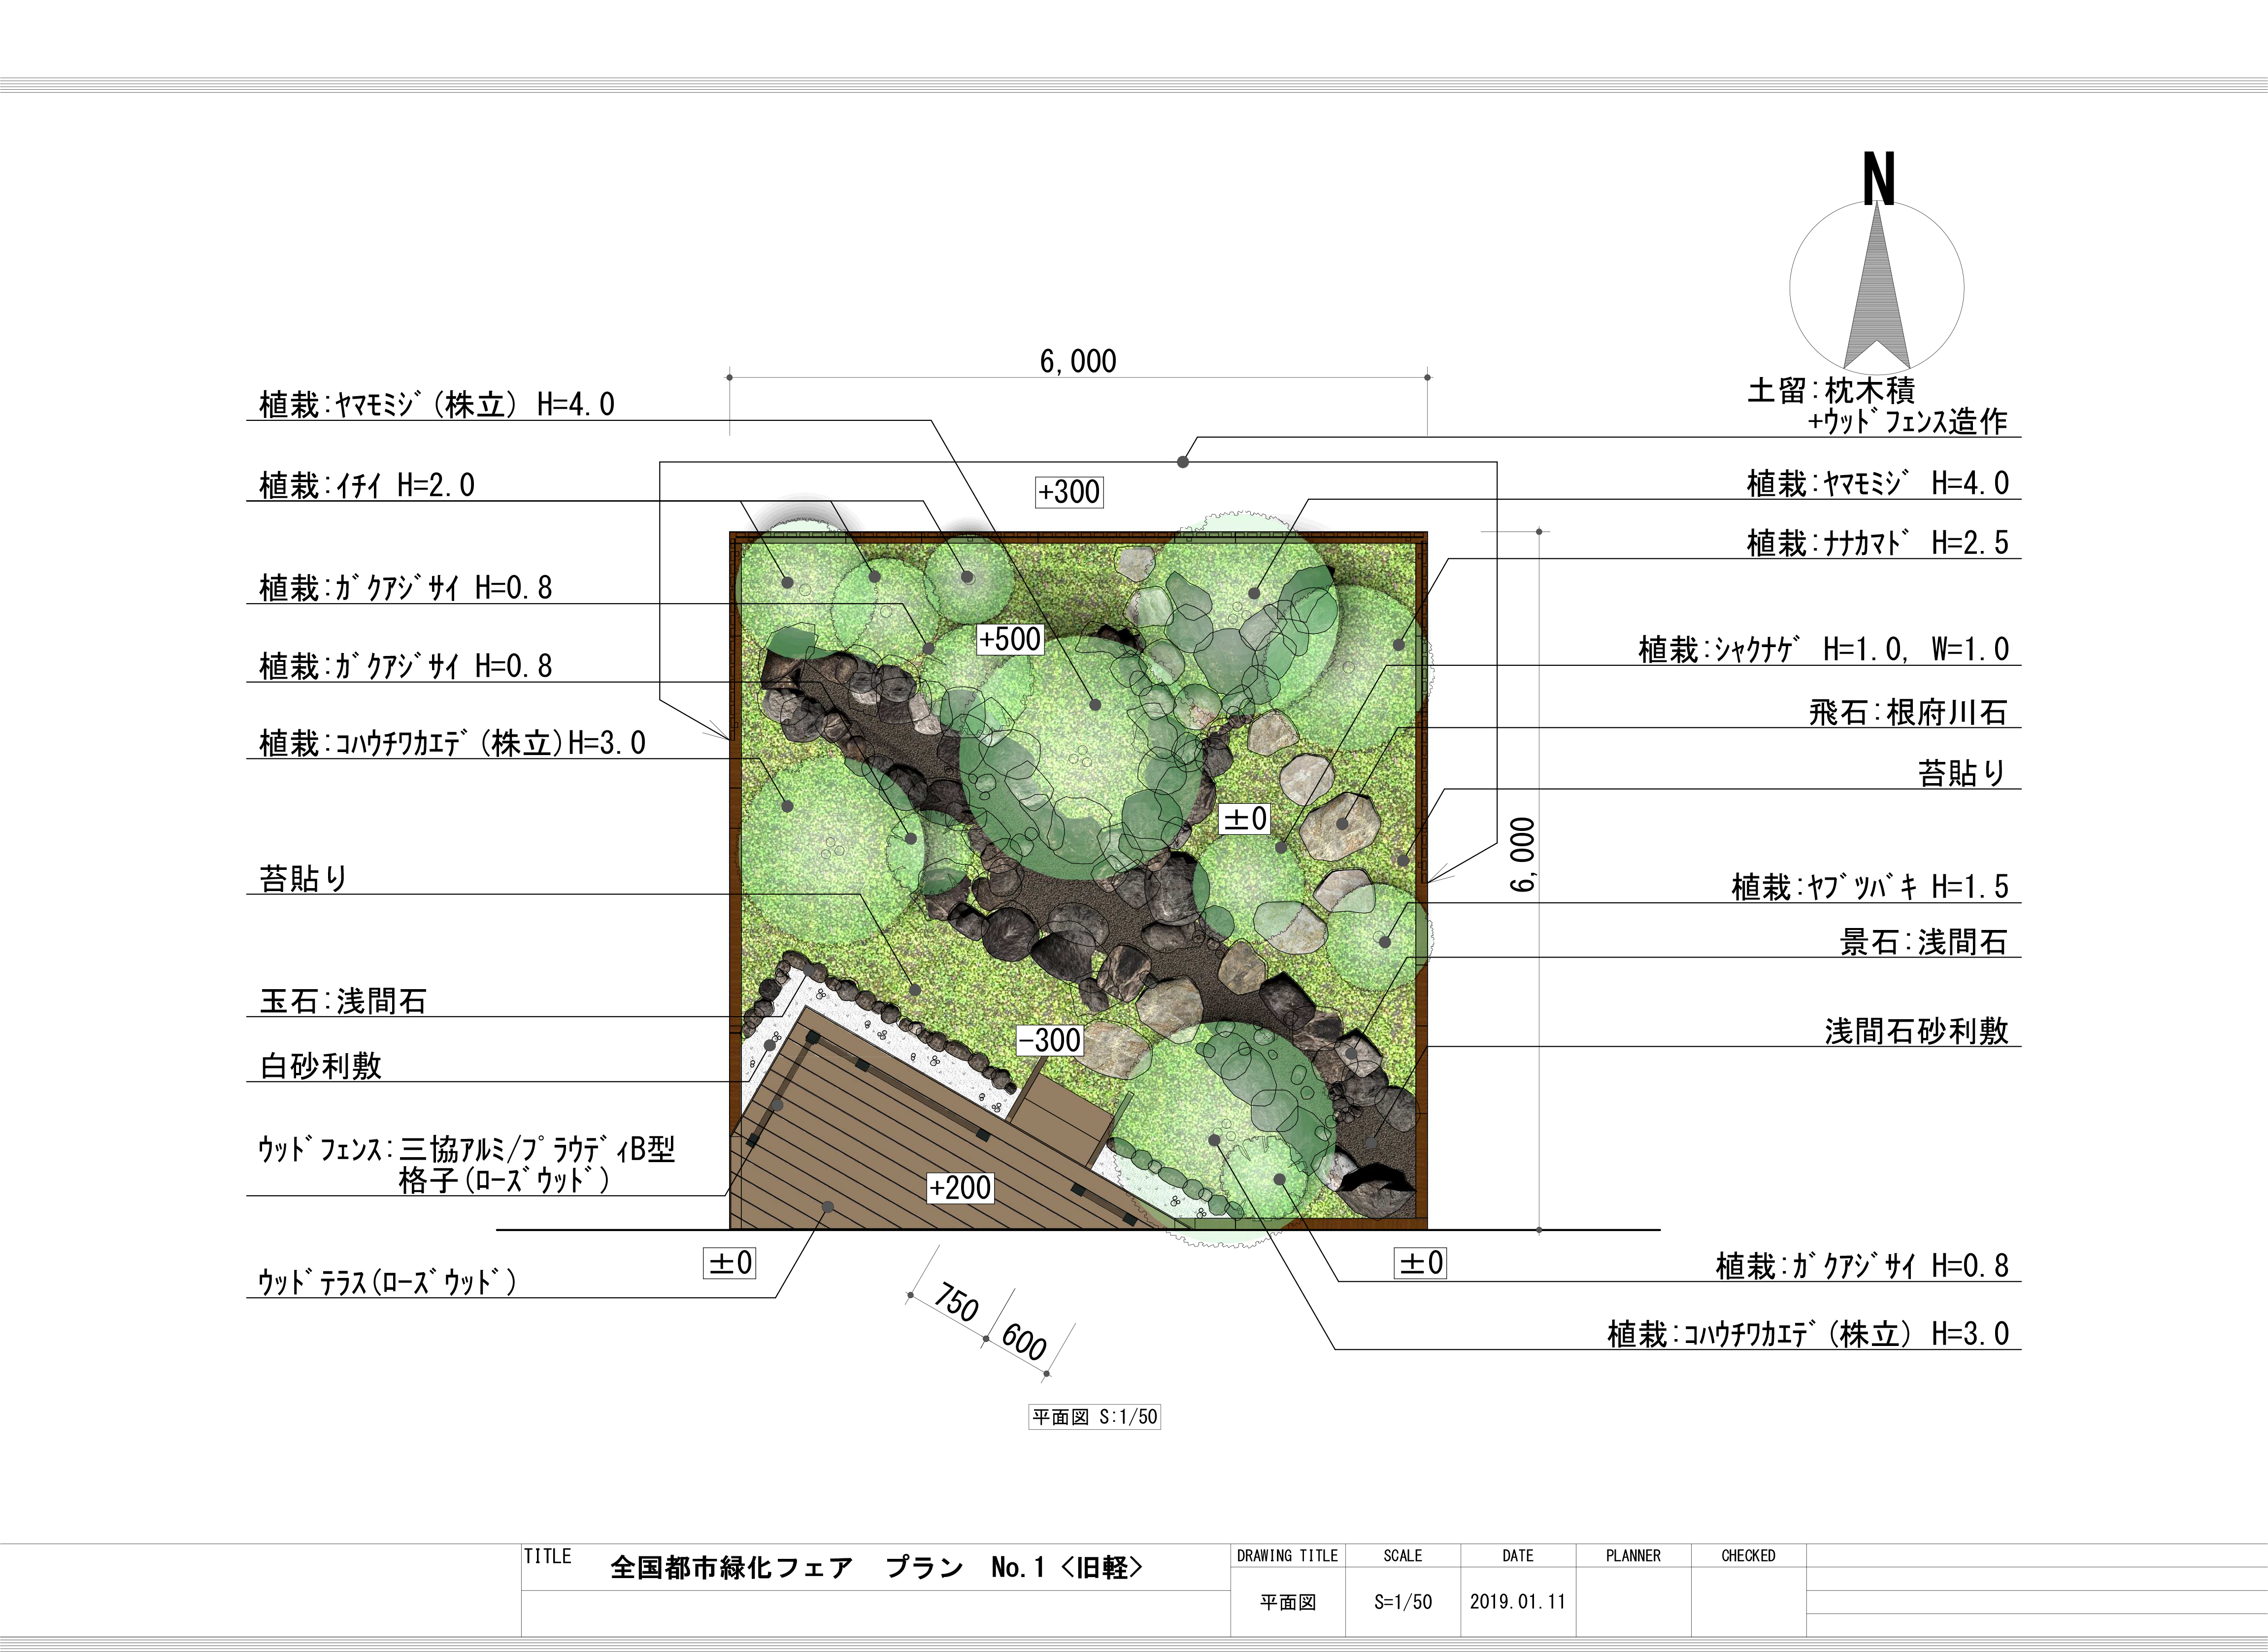Click the '6,000' vertical dimension at right

(x=1522, y=855)
